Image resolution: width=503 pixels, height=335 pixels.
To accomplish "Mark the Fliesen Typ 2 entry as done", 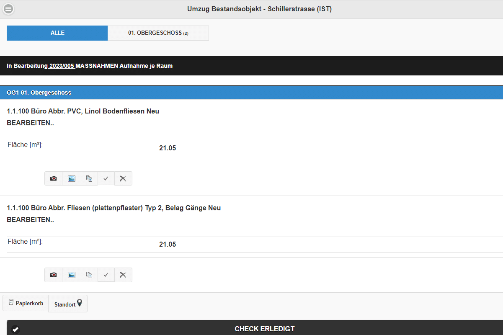I will [x=106, y=275].
